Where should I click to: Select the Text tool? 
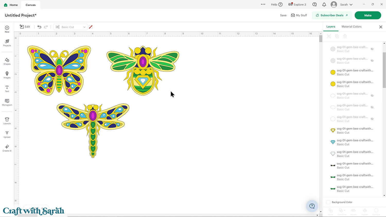tap(7, 88)
